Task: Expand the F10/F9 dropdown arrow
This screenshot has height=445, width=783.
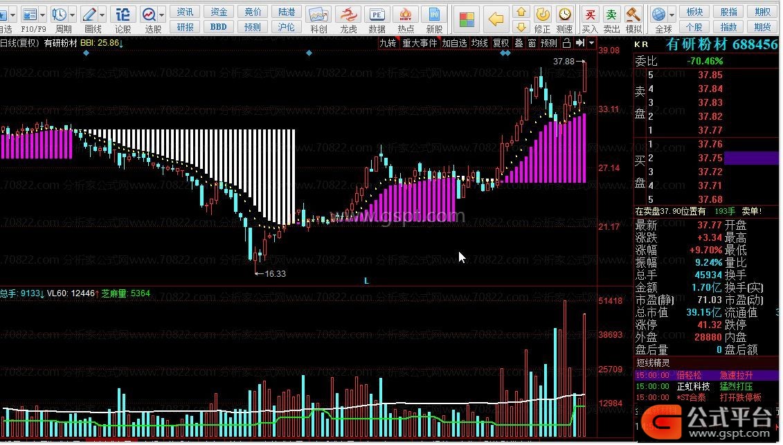Action: (42, 15)
